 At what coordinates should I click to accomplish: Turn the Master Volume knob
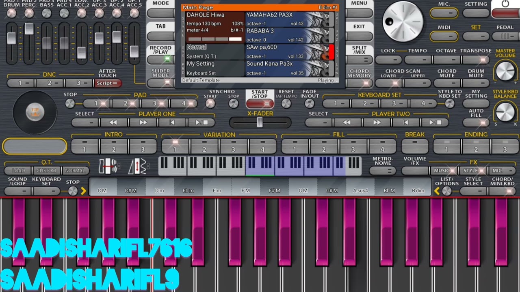[505, 71]
